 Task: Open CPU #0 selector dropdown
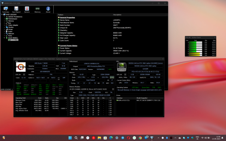click(24, 74)
